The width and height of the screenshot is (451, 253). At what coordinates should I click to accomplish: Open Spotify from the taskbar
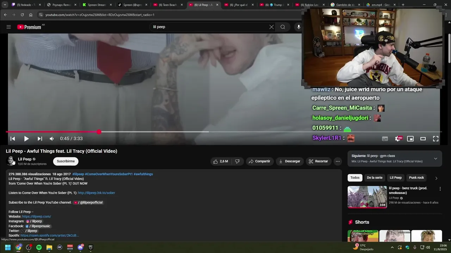point(39,247)
